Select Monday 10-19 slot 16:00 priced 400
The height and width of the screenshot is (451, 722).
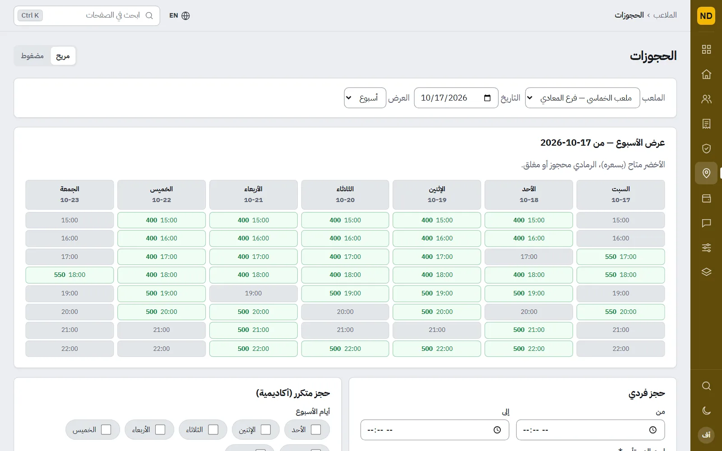click(x=437, y=238)
